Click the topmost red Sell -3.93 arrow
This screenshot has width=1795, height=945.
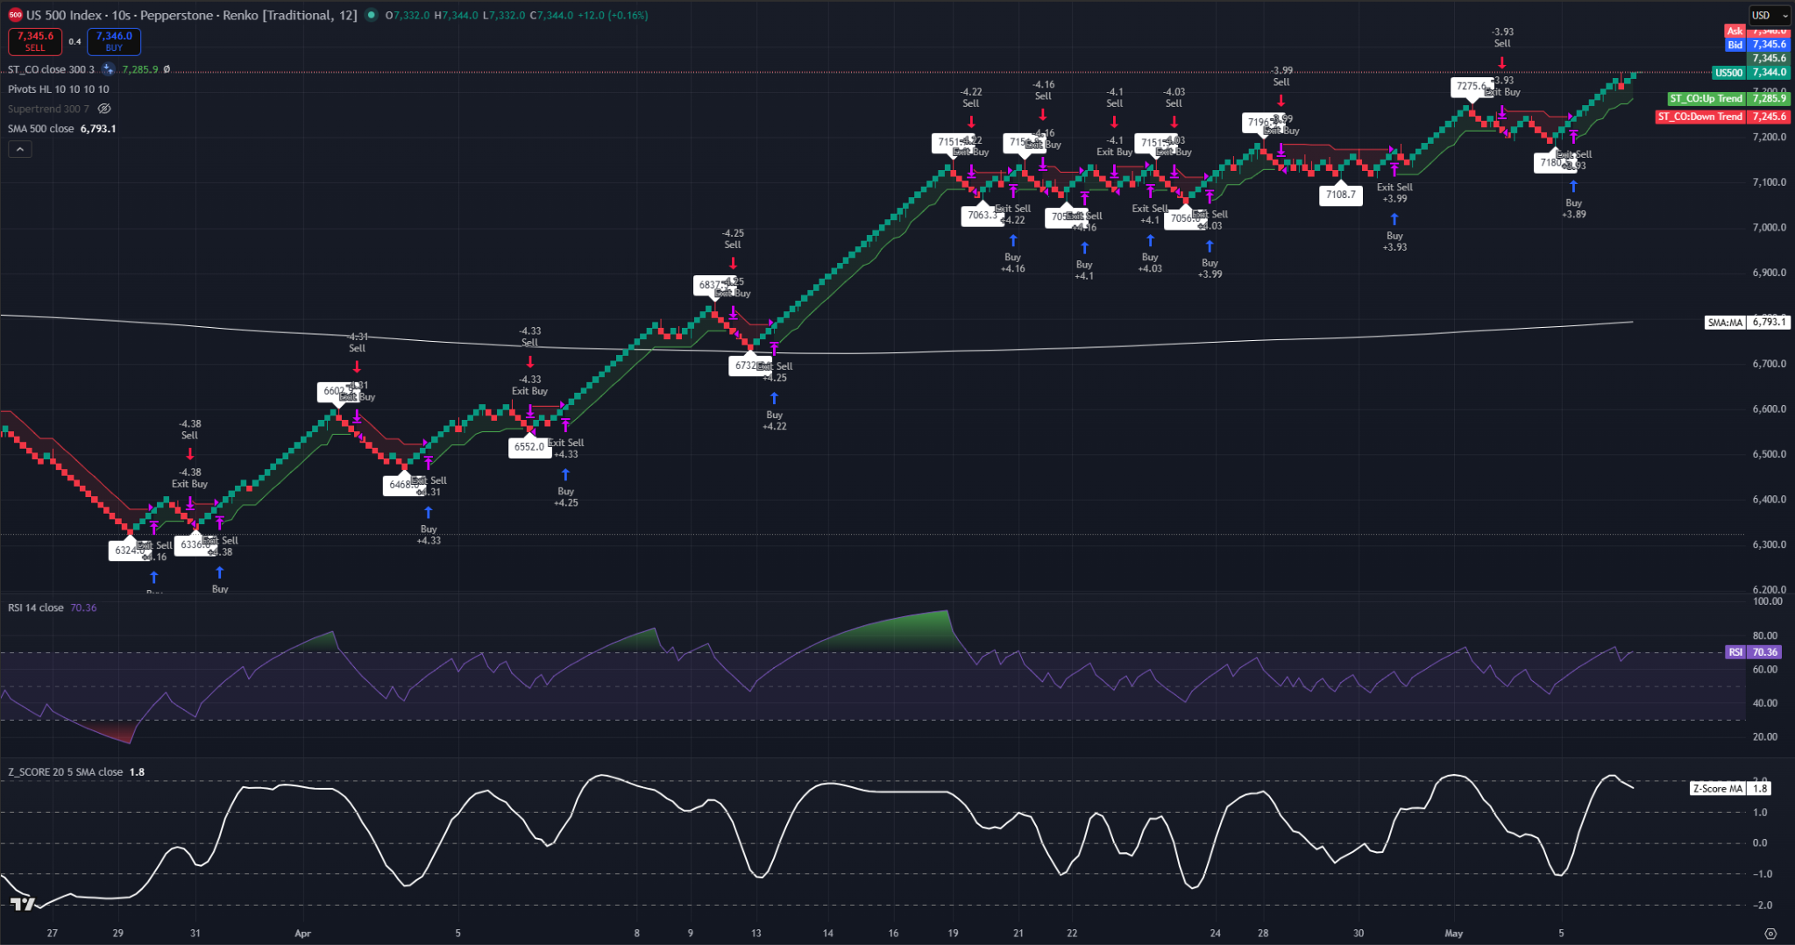1502,62
